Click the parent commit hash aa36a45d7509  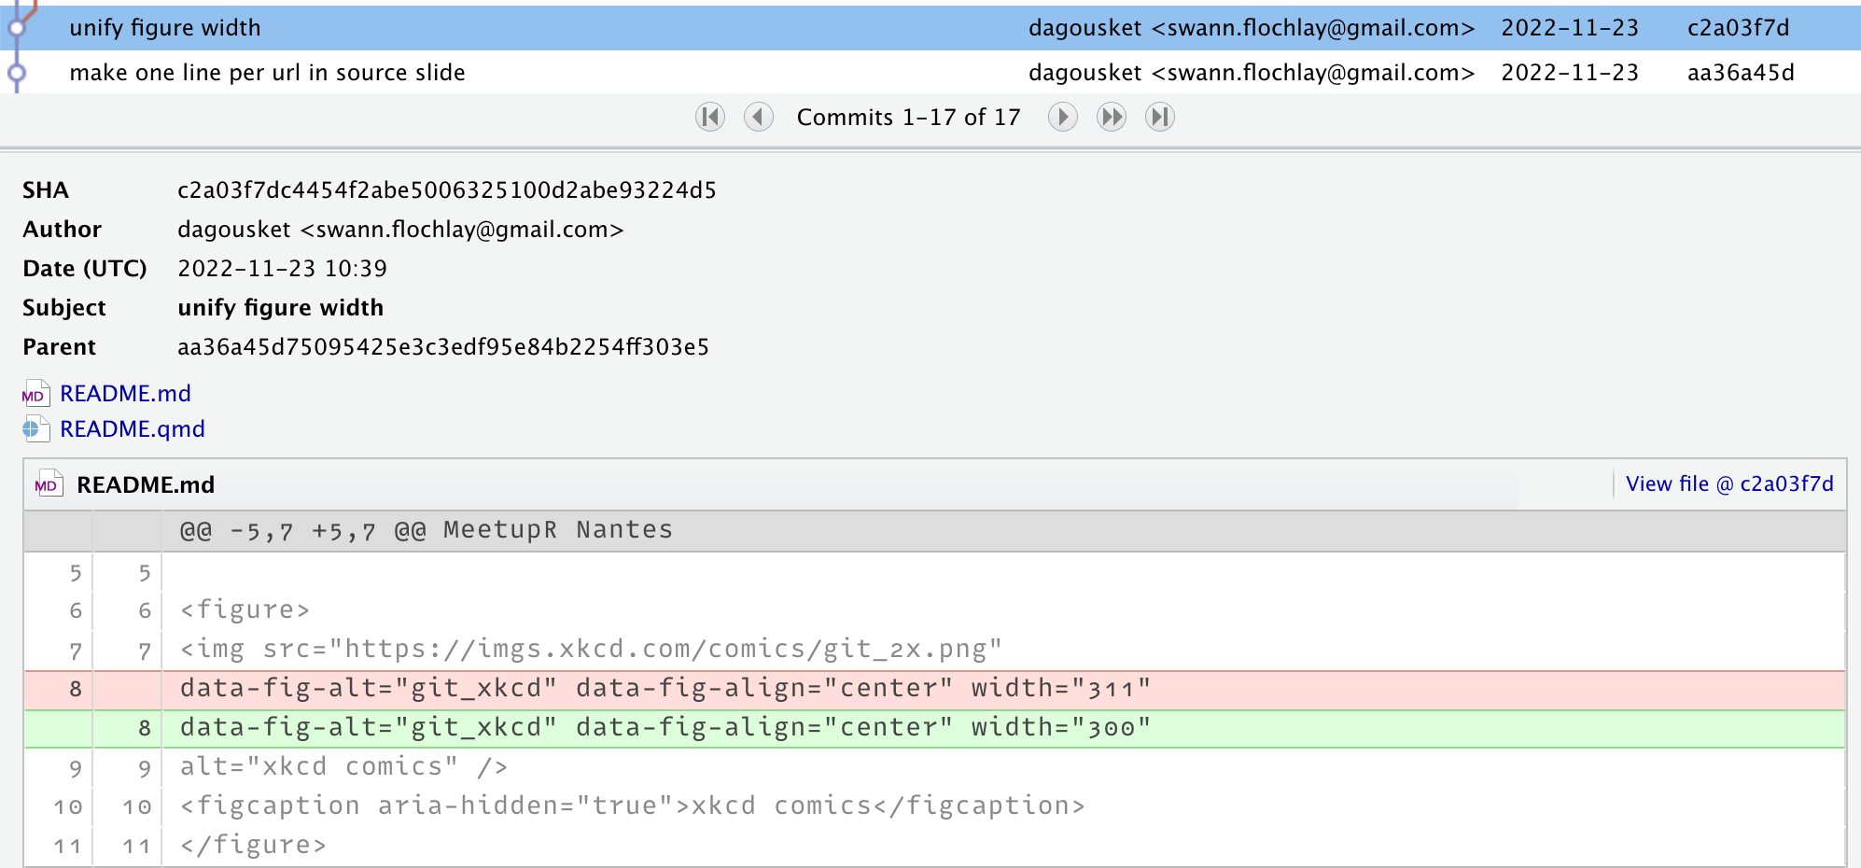click(443, 347)
